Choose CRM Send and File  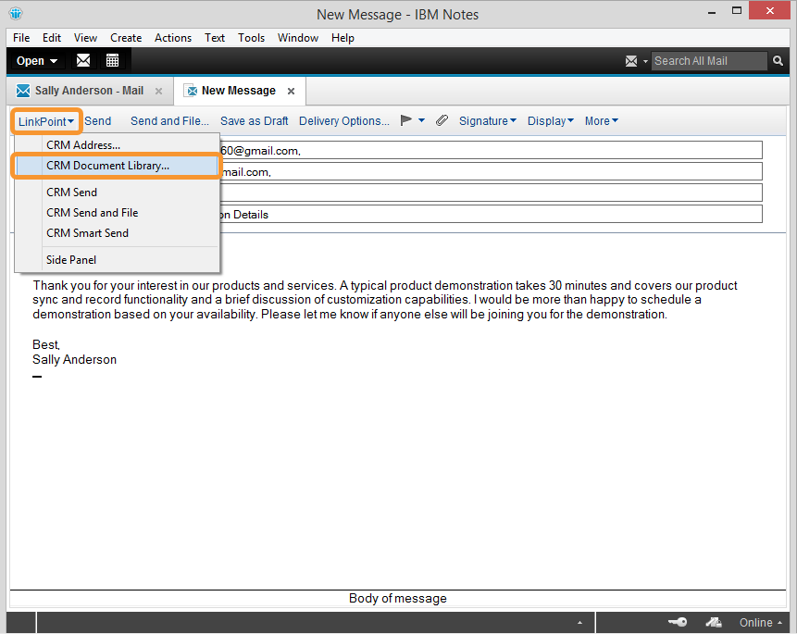117,213
